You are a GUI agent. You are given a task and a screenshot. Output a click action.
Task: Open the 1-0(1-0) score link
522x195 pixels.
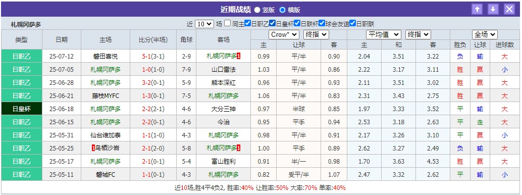coord(153,70)
